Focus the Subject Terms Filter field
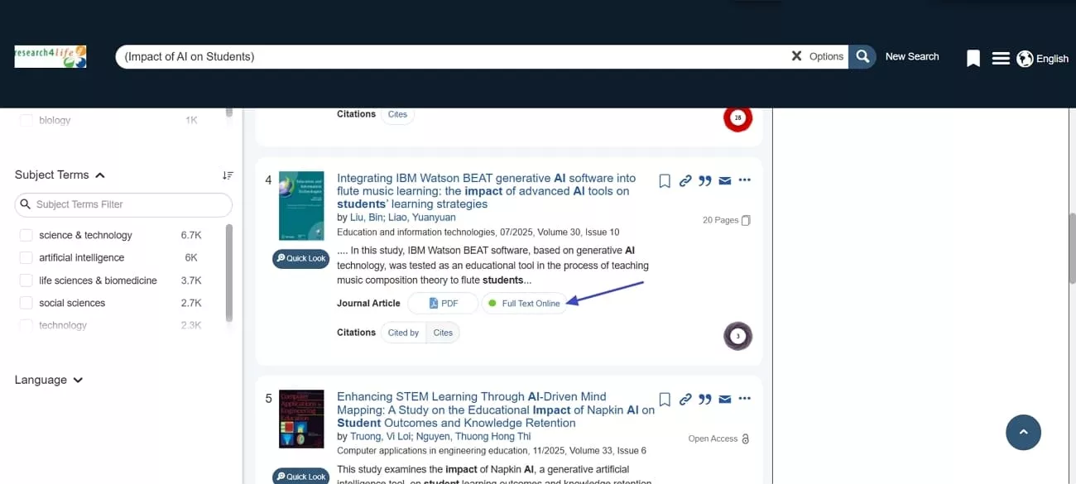 click(x=123, y=204)
